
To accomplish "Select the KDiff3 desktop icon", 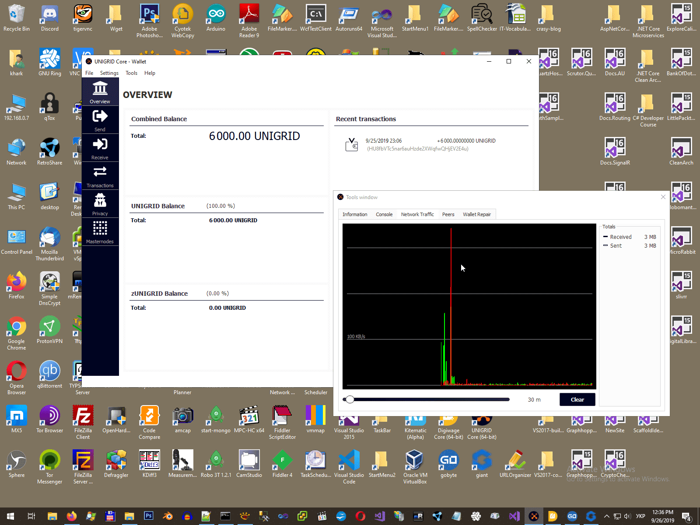I will [x=150, y=464].
